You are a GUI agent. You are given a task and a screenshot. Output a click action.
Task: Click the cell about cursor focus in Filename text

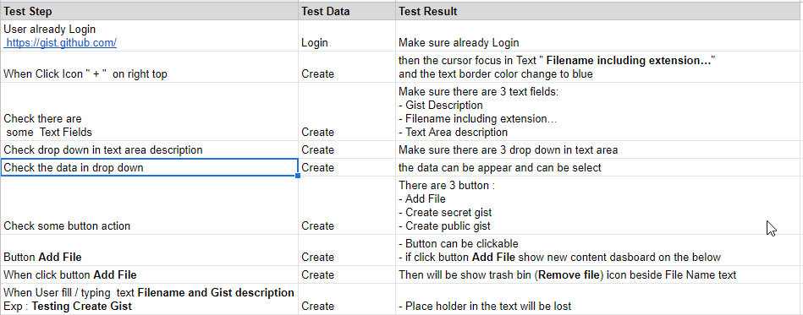pos(599,67)
